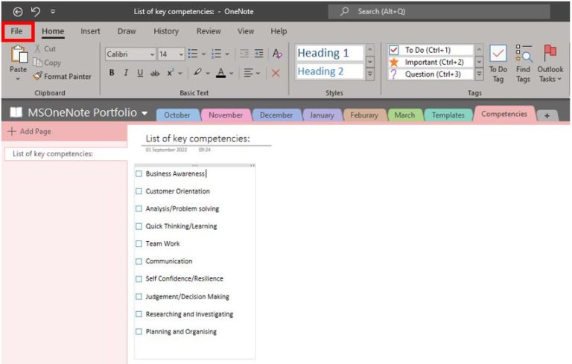This screenshot has width=572, height=364.
Task: Apply Superscript formatting
Action: point(170,73)
